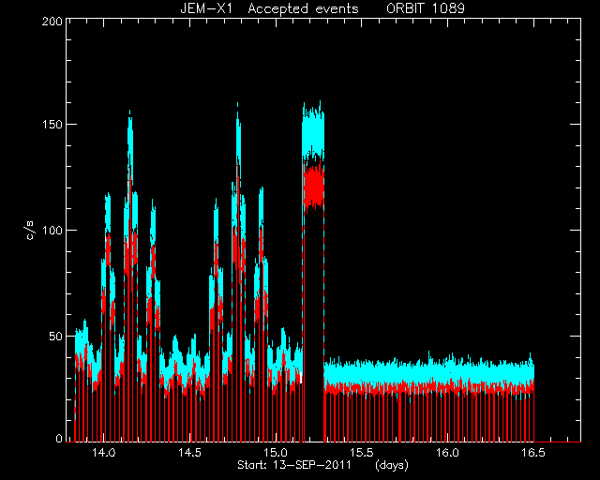This screenshot has width=600, height=480.
Task: Click the 'ORBIT 1089' text in title
Action: point(426,8)
